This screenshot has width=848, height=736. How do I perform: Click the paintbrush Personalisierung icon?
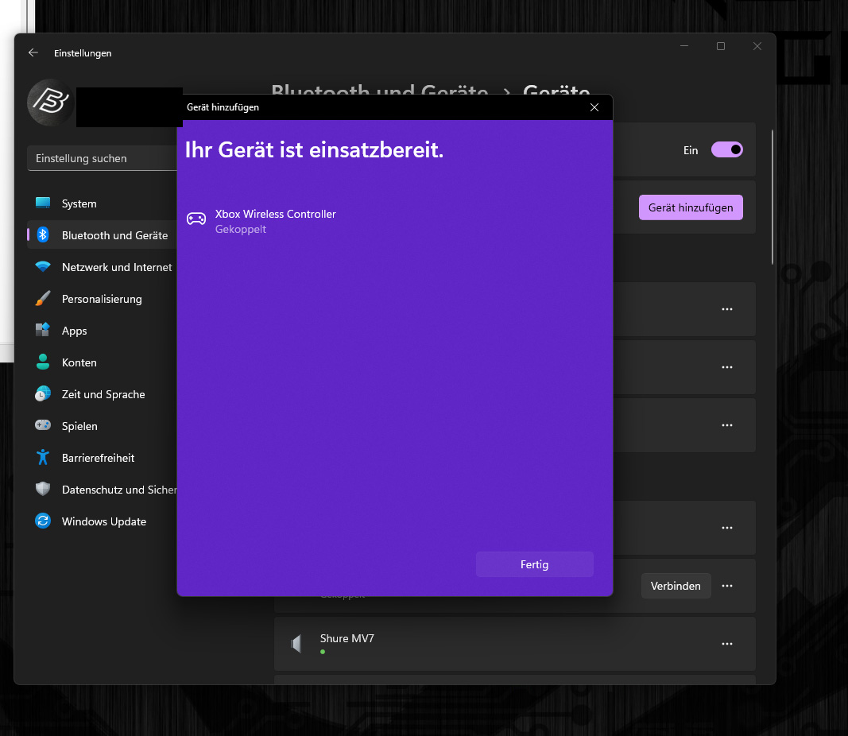point(43,299)
